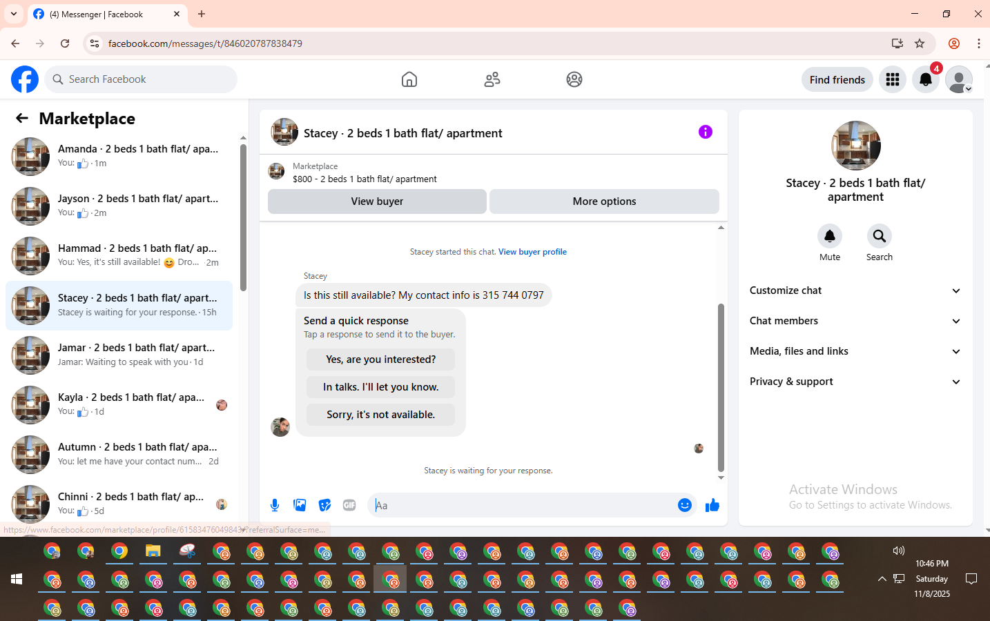The width and height of the screenshot is (990, 621).
Task: Open Jayson's conversation
Action: coord(119,206)
